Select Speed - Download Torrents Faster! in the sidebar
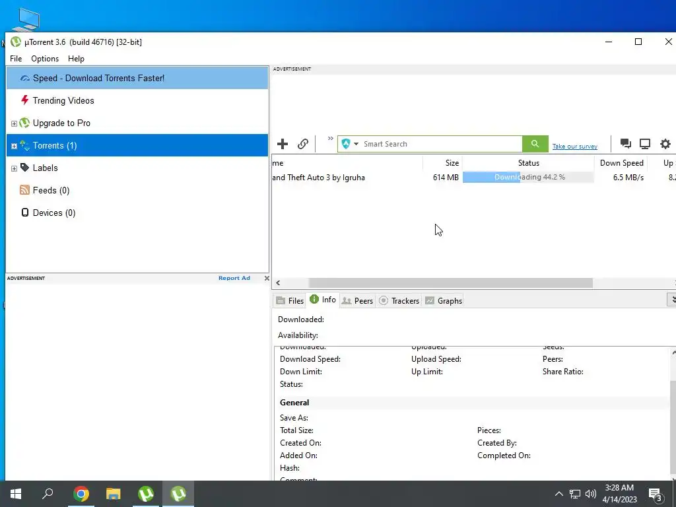 tap(137, 78)
